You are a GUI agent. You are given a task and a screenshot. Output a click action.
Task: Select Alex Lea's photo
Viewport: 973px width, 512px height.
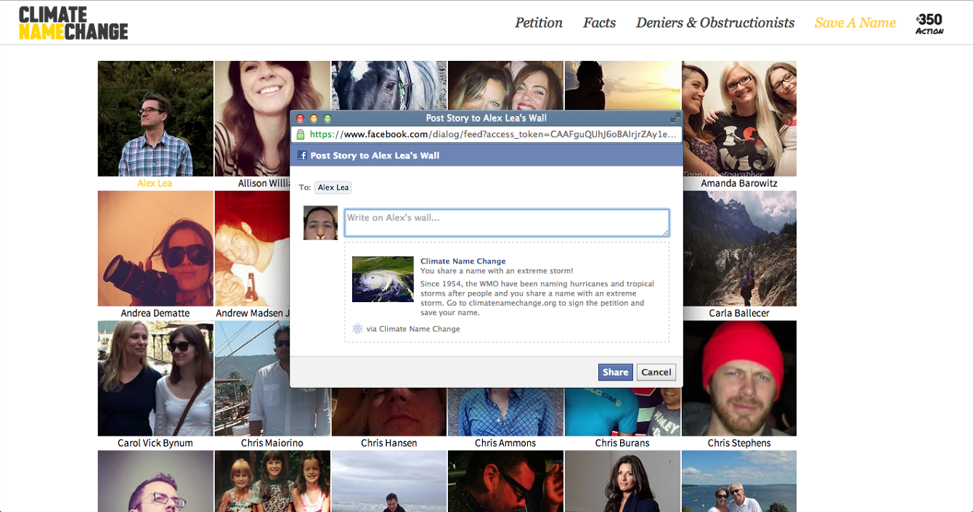pyautogui.click(x=155, y=118)
